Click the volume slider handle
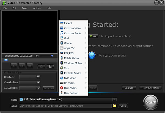 point(52,56)
